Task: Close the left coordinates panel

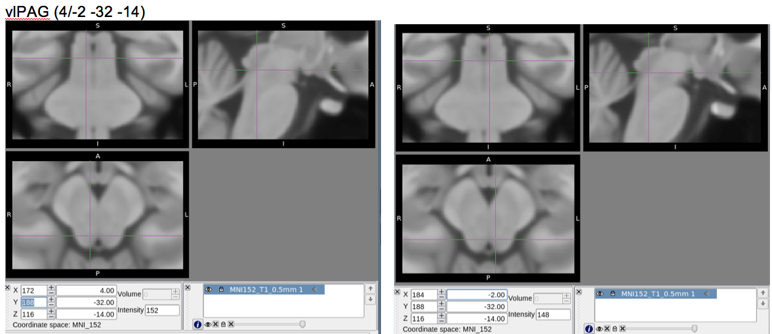Action: click(9, 288)
